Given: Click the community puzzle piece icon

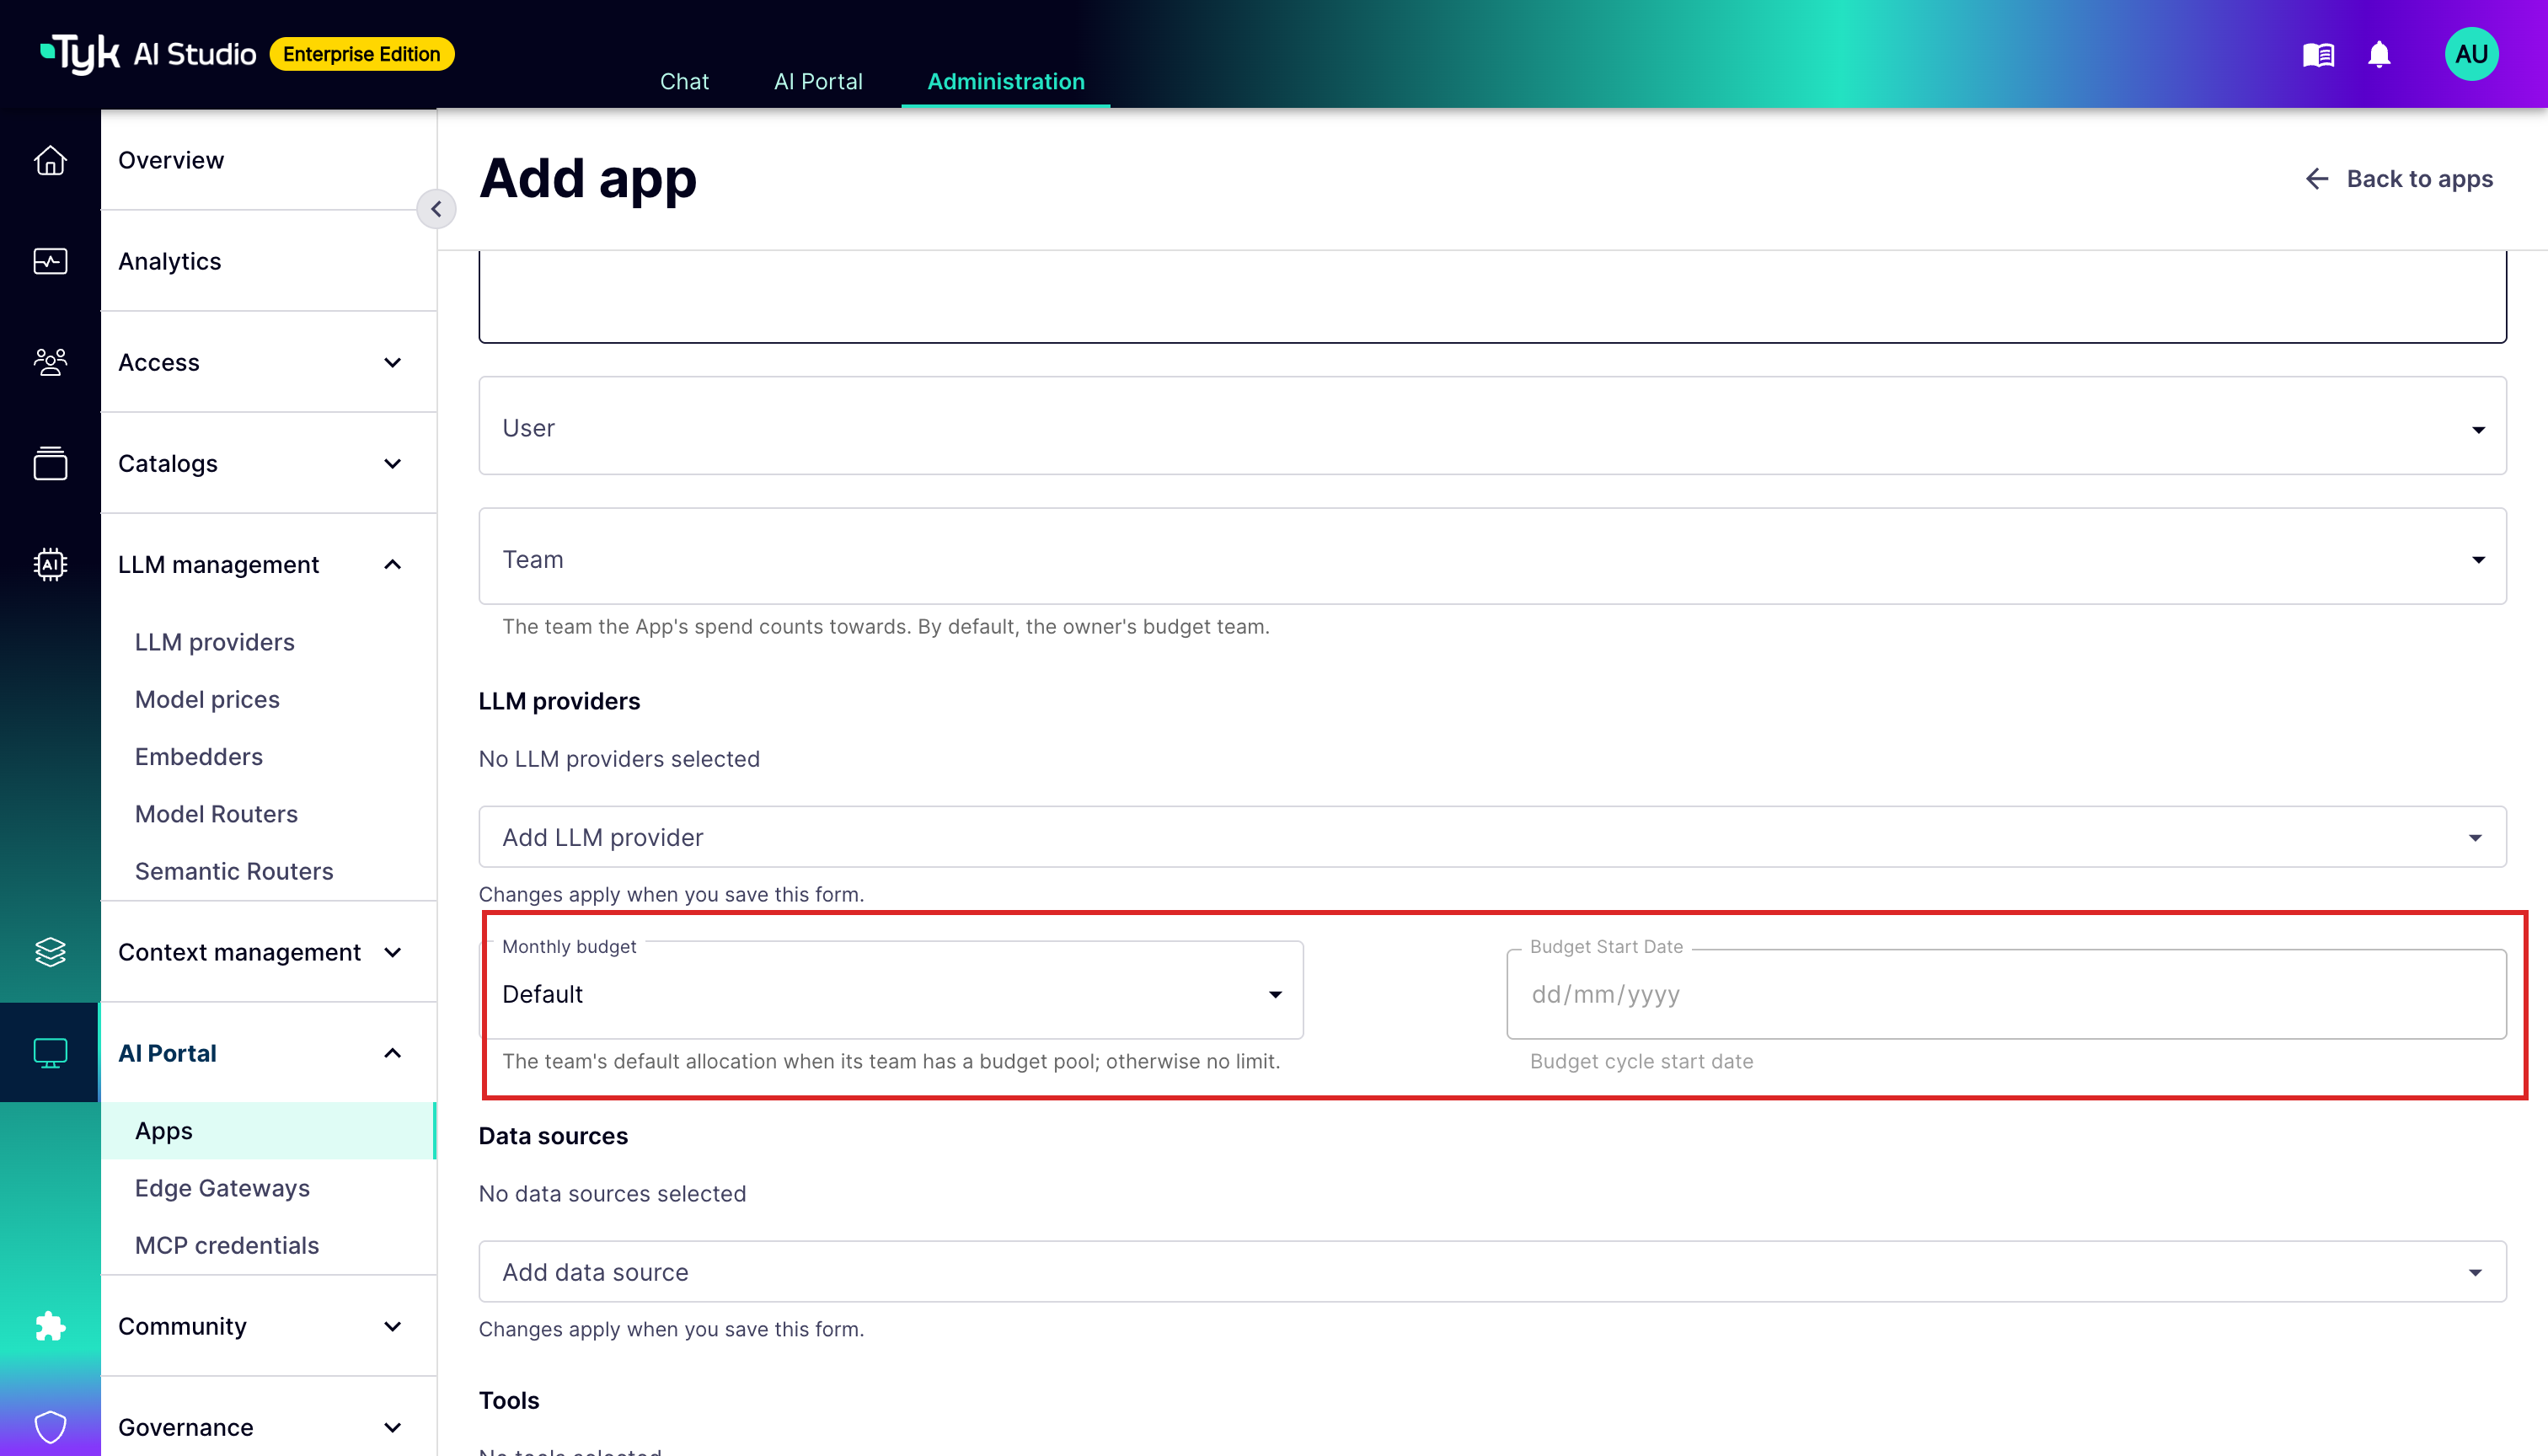Looking at the screenshot, I should coord(50,1326).
